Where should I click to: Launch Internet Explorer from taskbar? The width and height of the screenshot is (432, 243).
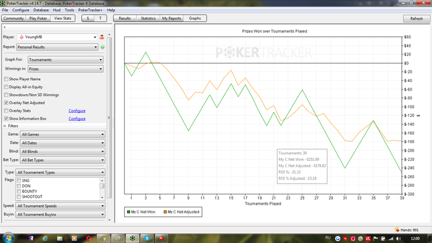45,238
